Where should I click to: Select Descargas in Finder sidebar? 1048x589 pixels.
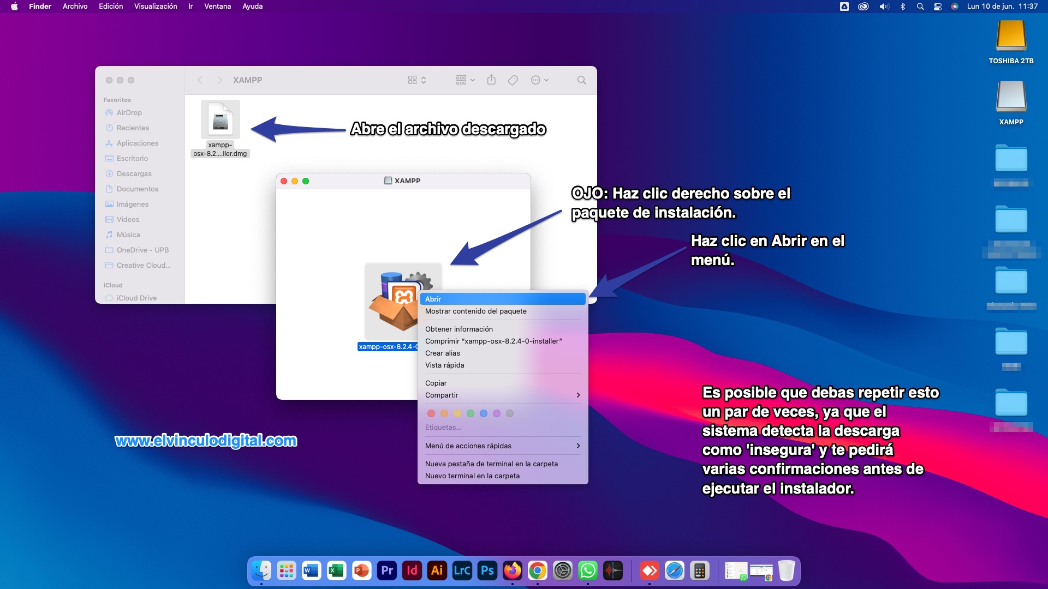click(134, 173)
